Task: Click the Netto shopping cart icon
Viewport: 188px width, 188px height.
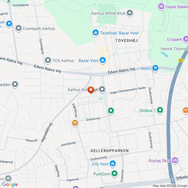Action: 155,68
